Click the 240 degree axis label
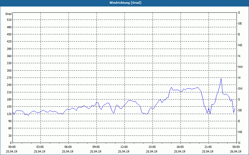 coord(9,85)
